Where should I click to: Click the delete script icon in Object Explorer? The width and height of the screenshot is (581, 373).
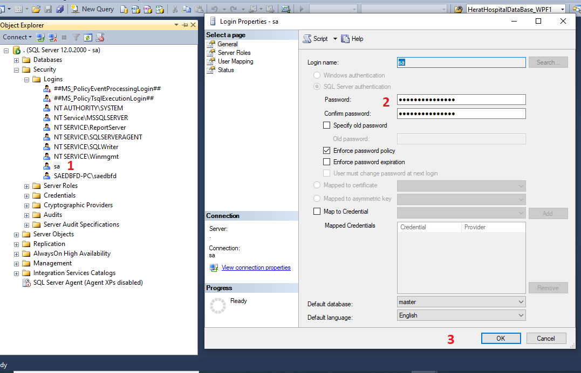coord(100,37)
